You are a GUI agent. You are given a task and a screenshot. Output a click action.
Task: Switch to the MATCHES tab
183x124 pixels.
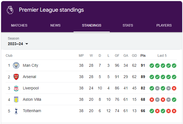(x=19, y=25)
